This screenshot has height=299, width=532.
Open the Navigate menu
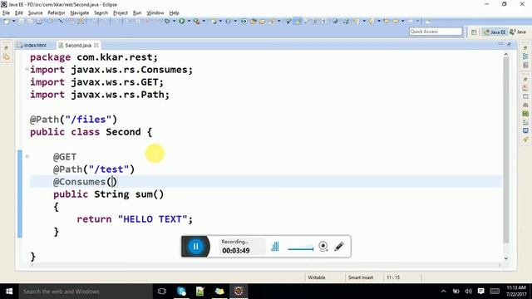coord(80,13)
